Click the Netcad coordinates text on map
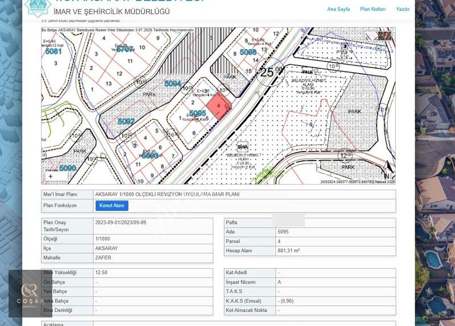Viewport: 455px width, 326px height. 358,182
